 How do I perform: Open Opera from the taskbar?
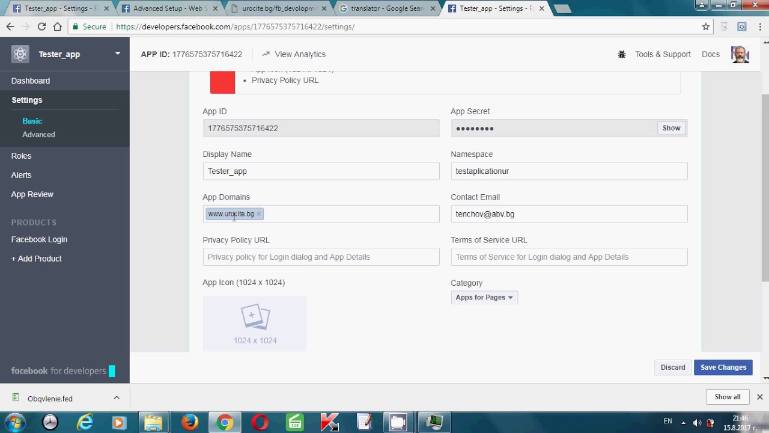(x=260, y=422)
